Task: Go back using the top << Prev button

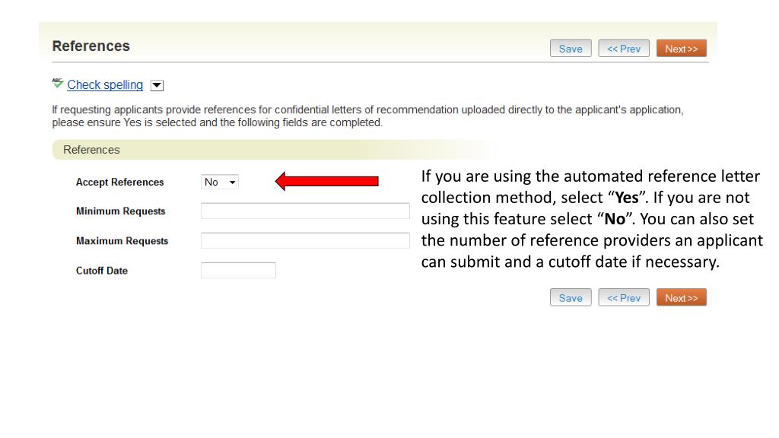Action: (624, 49)
